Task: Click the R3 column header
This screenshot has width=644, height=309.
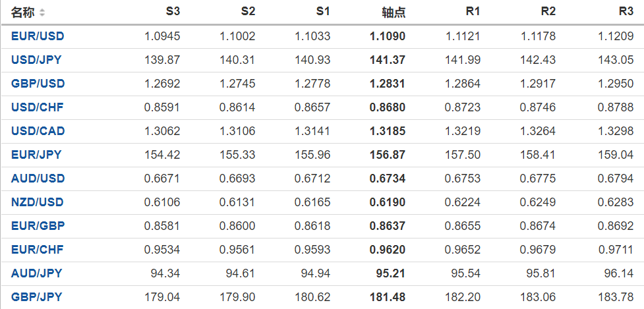Action: coord(626,12)
